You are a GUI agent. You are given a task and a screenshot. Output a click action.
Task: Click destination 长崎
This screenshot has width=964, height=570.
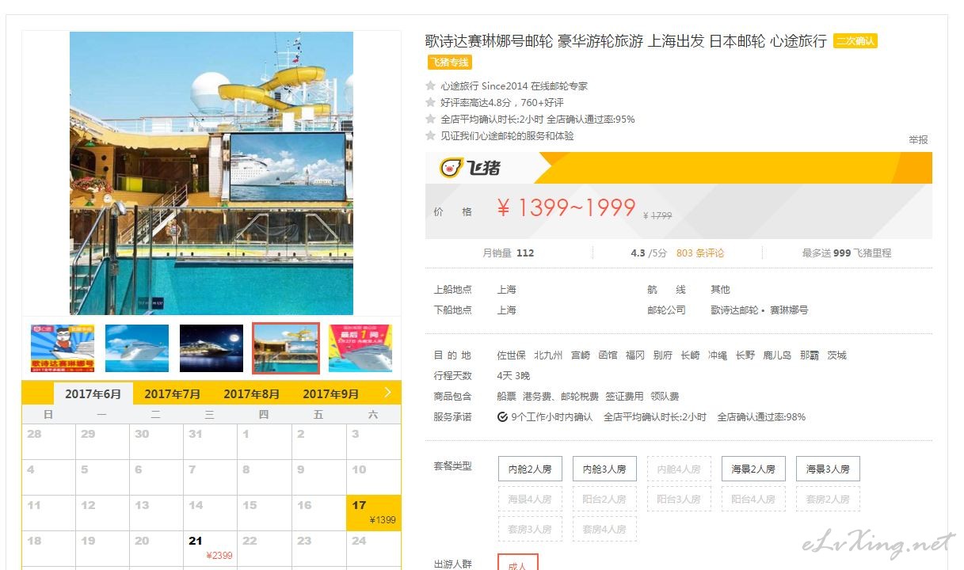tap(690, 355)
